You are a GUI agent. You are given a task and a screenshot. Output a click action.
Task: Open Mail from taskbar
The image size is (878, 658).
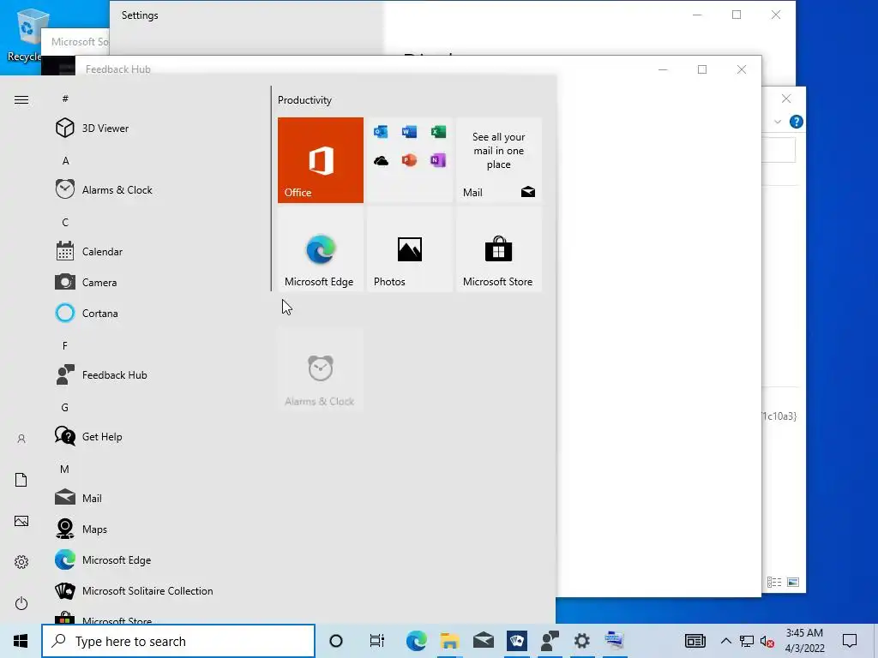click(x=484, y=641)
